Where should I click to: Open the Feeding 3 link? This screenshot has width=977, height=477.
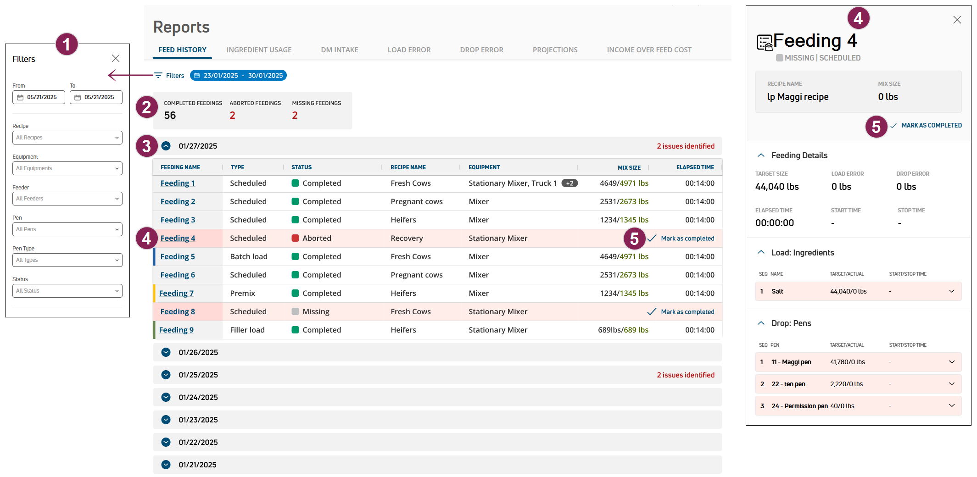tap(178, 220)
